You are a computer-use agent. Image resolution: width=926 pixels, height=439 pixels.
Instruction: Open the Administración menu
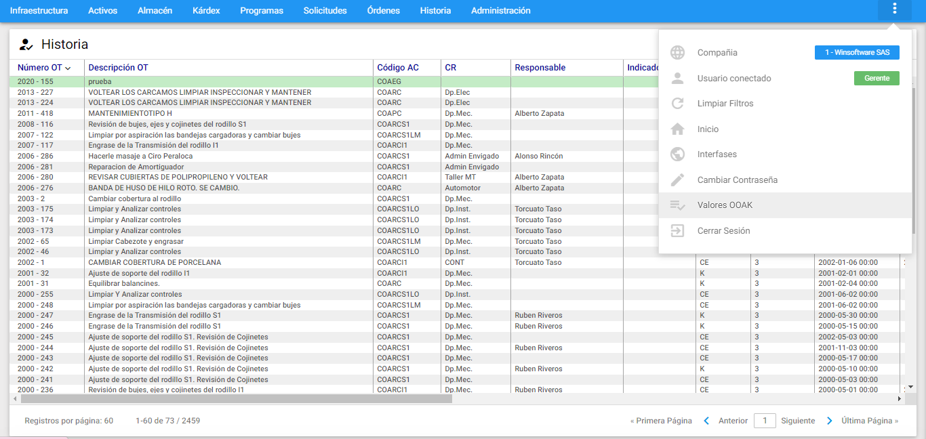(x=501, y=11)
